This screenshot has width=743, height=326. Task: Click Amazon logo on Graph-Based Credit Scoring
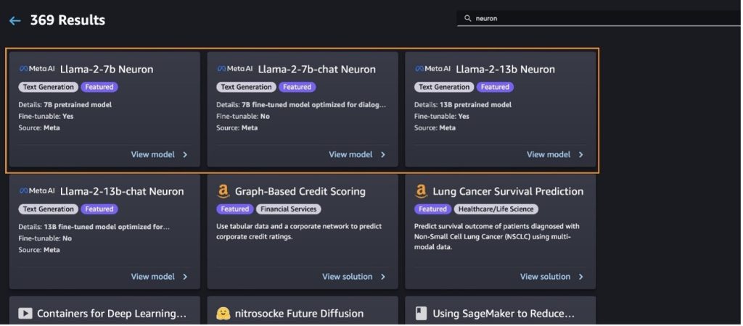pyautogui.click(x=223, y=191)
